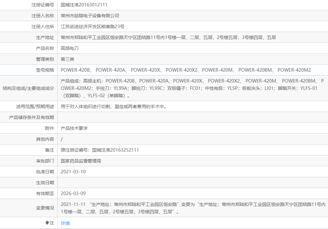328x229 pixels.
Task: Open the 详情 link
Action: 65,223
